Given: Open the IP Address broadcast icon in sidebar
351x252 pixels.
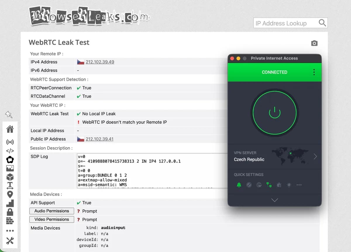Looking at the screenshot, I should (10, 142).
